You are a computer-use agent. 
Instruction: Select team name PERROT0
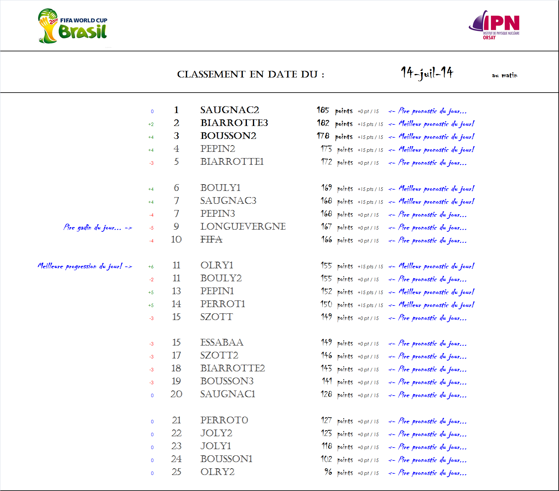(x=224, y=420)
